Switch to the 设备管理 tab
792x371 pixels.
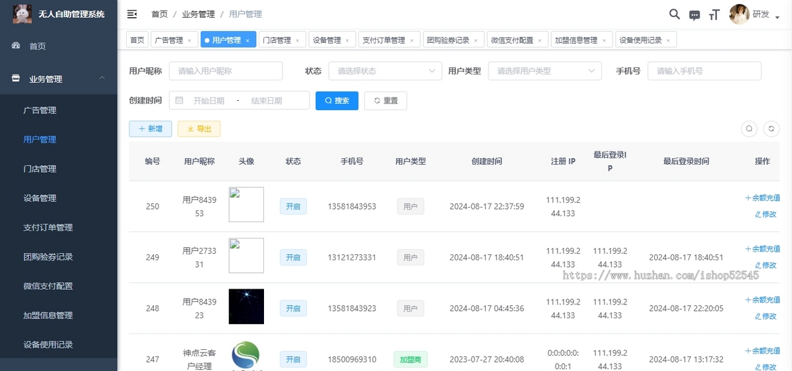tap(332, 40)
